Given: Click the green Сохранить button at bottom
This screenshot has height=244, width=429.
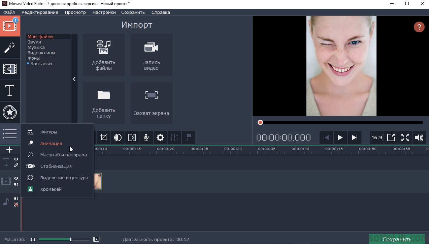Looking at the screenshot, I should point(397,239).
